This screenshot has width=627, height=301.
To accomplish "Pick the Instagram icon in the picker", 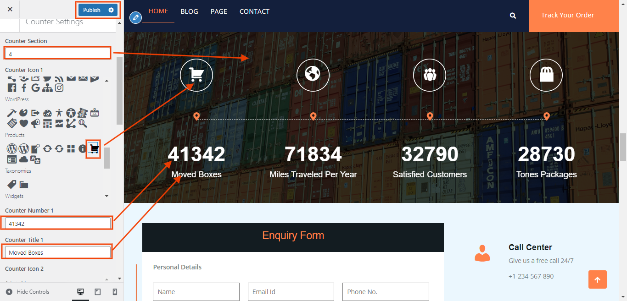I will 59,88.
